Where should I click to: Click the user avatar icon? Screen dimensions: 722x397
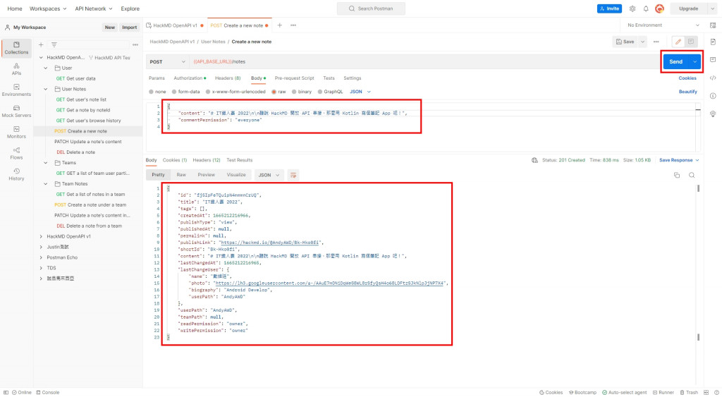659,8
